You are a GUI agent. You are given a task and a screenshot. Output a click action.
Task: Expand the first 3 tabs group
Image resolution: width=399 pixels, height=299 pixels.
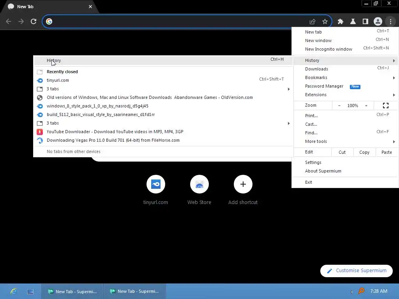pos(163,89)
